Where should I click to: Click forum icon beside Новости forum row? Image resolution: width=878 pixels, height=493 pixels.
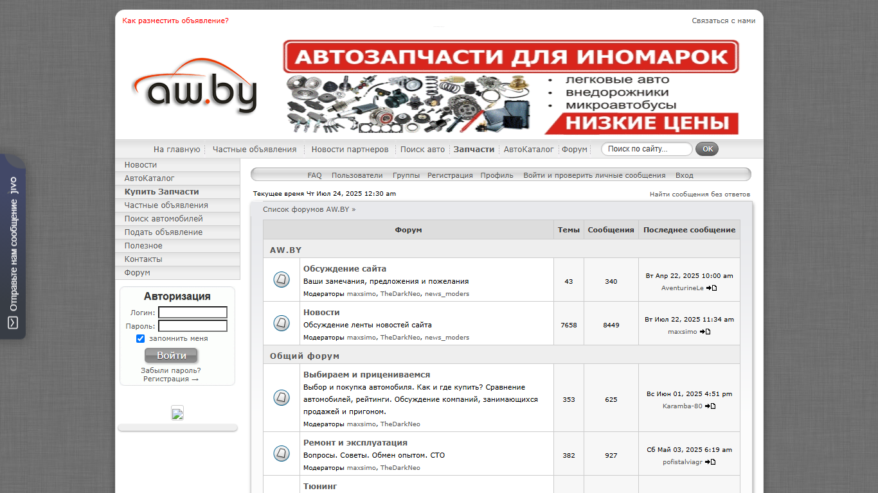[x=282, y=324]
